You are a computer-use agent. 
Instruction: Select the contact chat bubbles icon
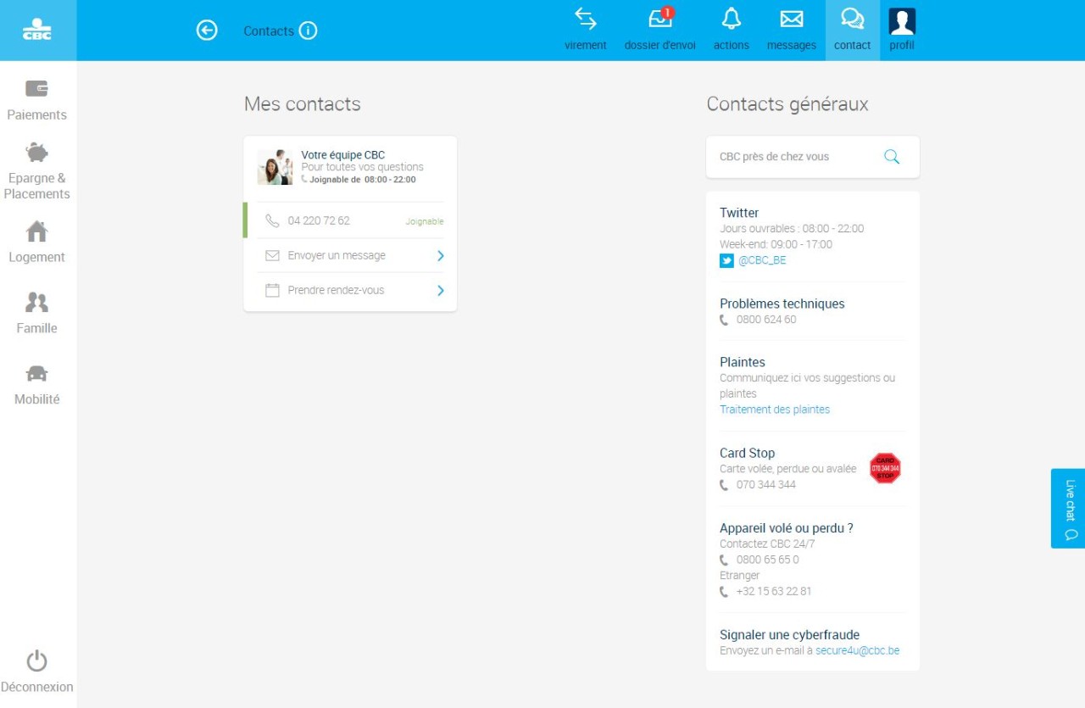click(852, 19)
